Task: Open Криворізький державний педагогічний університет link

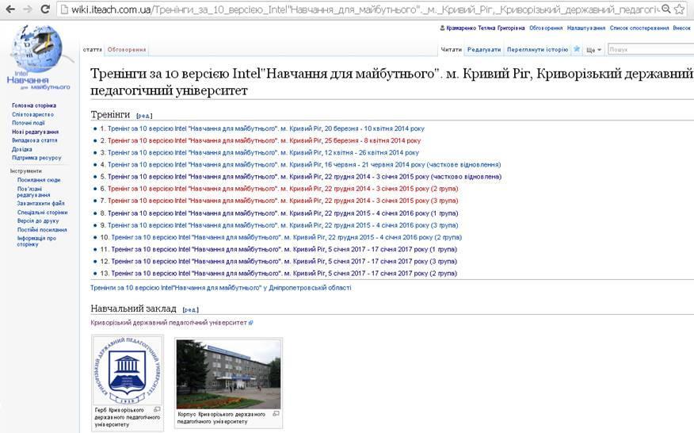Action: click(x=169, y=323)
